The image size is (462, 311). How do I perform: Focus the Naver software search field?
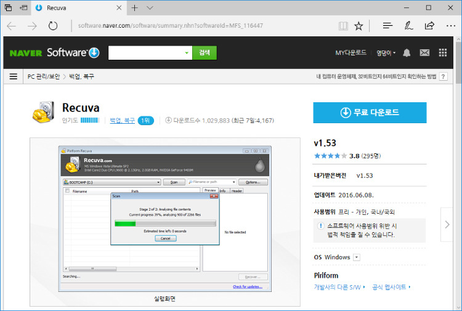(145, 53)
